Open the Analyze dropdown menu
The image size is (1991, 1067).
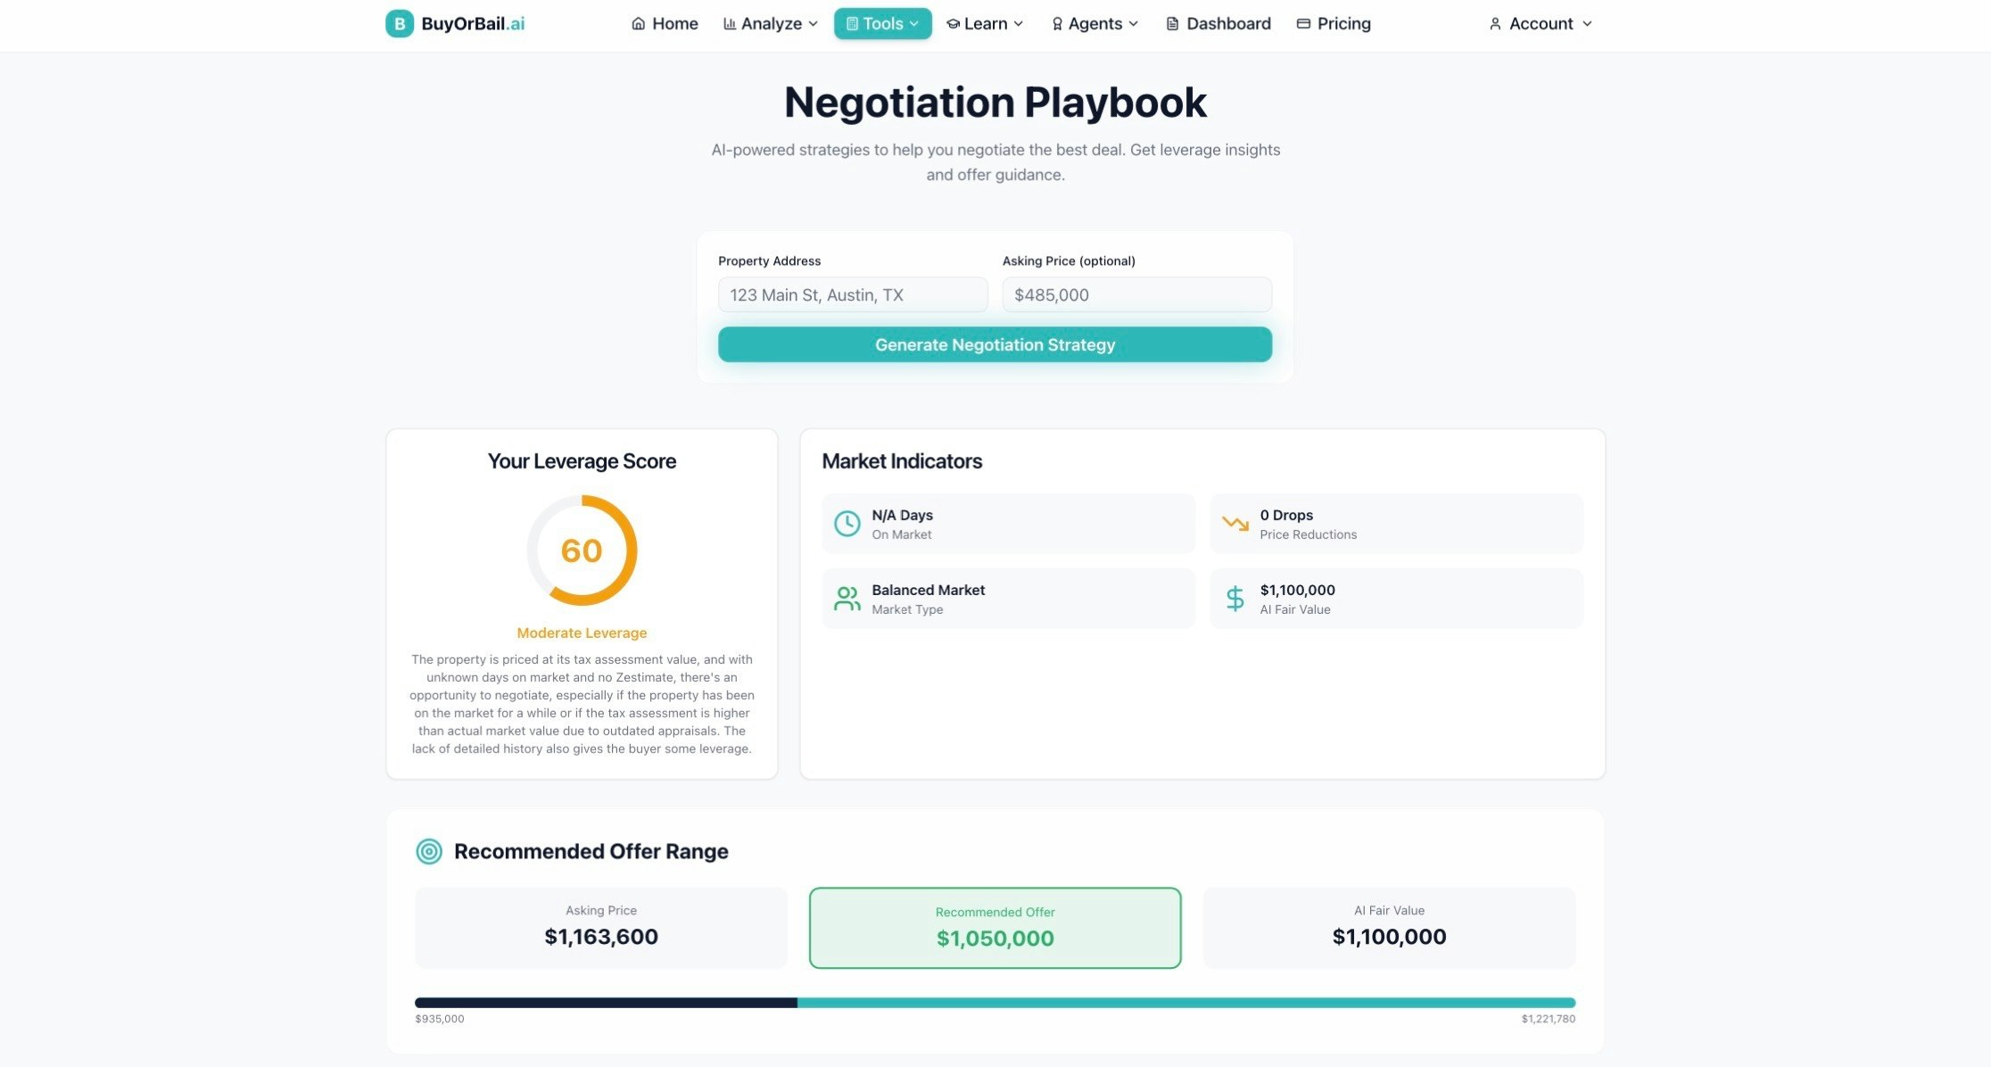pos(769,23)
